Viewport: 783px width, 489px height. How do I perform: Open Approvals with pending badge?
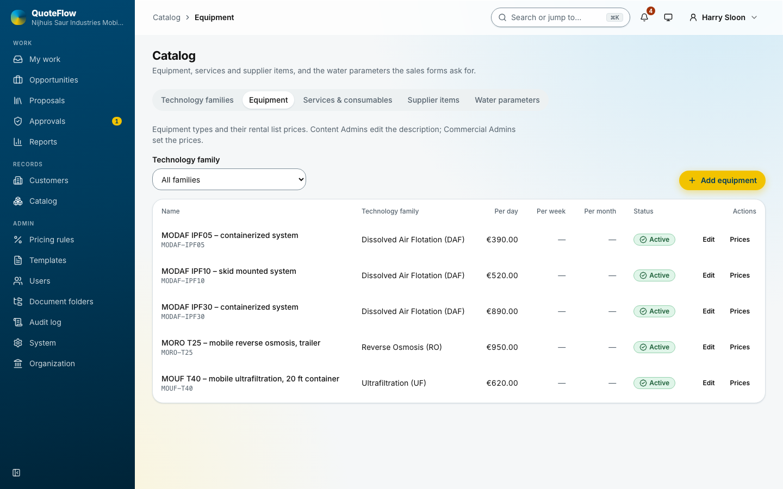(67, 121)
